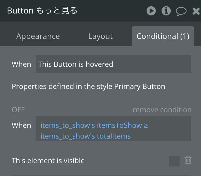Toggle the OFF condition preview switch
The height and width of the screenshot is (176, 201).
(18, 110)
